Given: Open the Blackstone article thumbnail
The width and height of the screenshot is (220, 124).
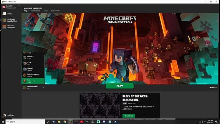Looking at the screenshot, I should [100, 105].
